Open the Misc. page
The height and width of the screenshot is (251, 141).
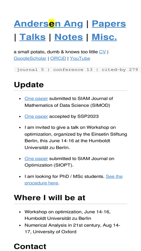pyautogui.click(x=104, y=37)
